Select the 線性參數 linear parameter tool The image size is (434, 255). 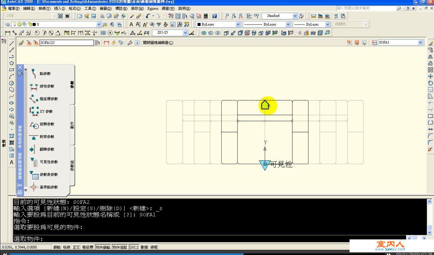[x=41, y=87]
